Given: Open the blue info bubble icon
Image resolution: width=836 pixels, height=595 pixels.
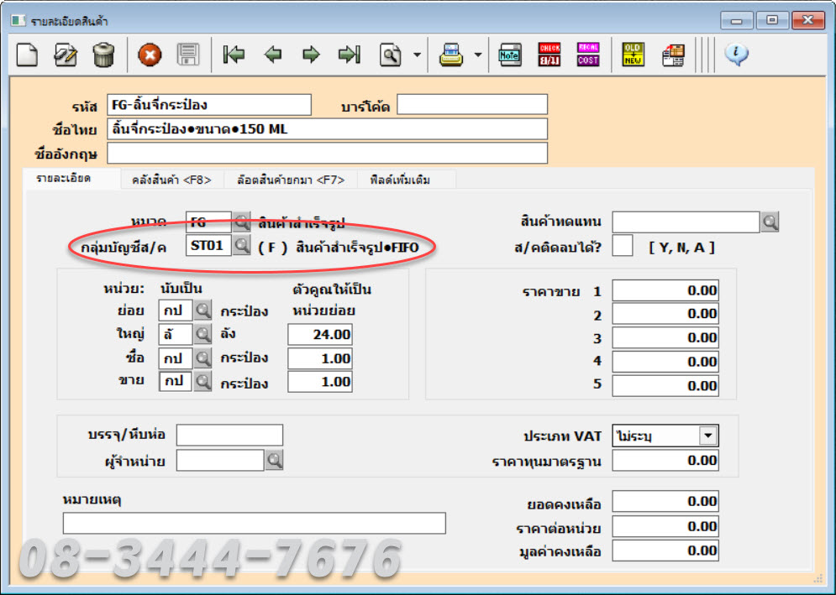Looking at the screenshot, I should pyautogui.click(x=736, y=55).
